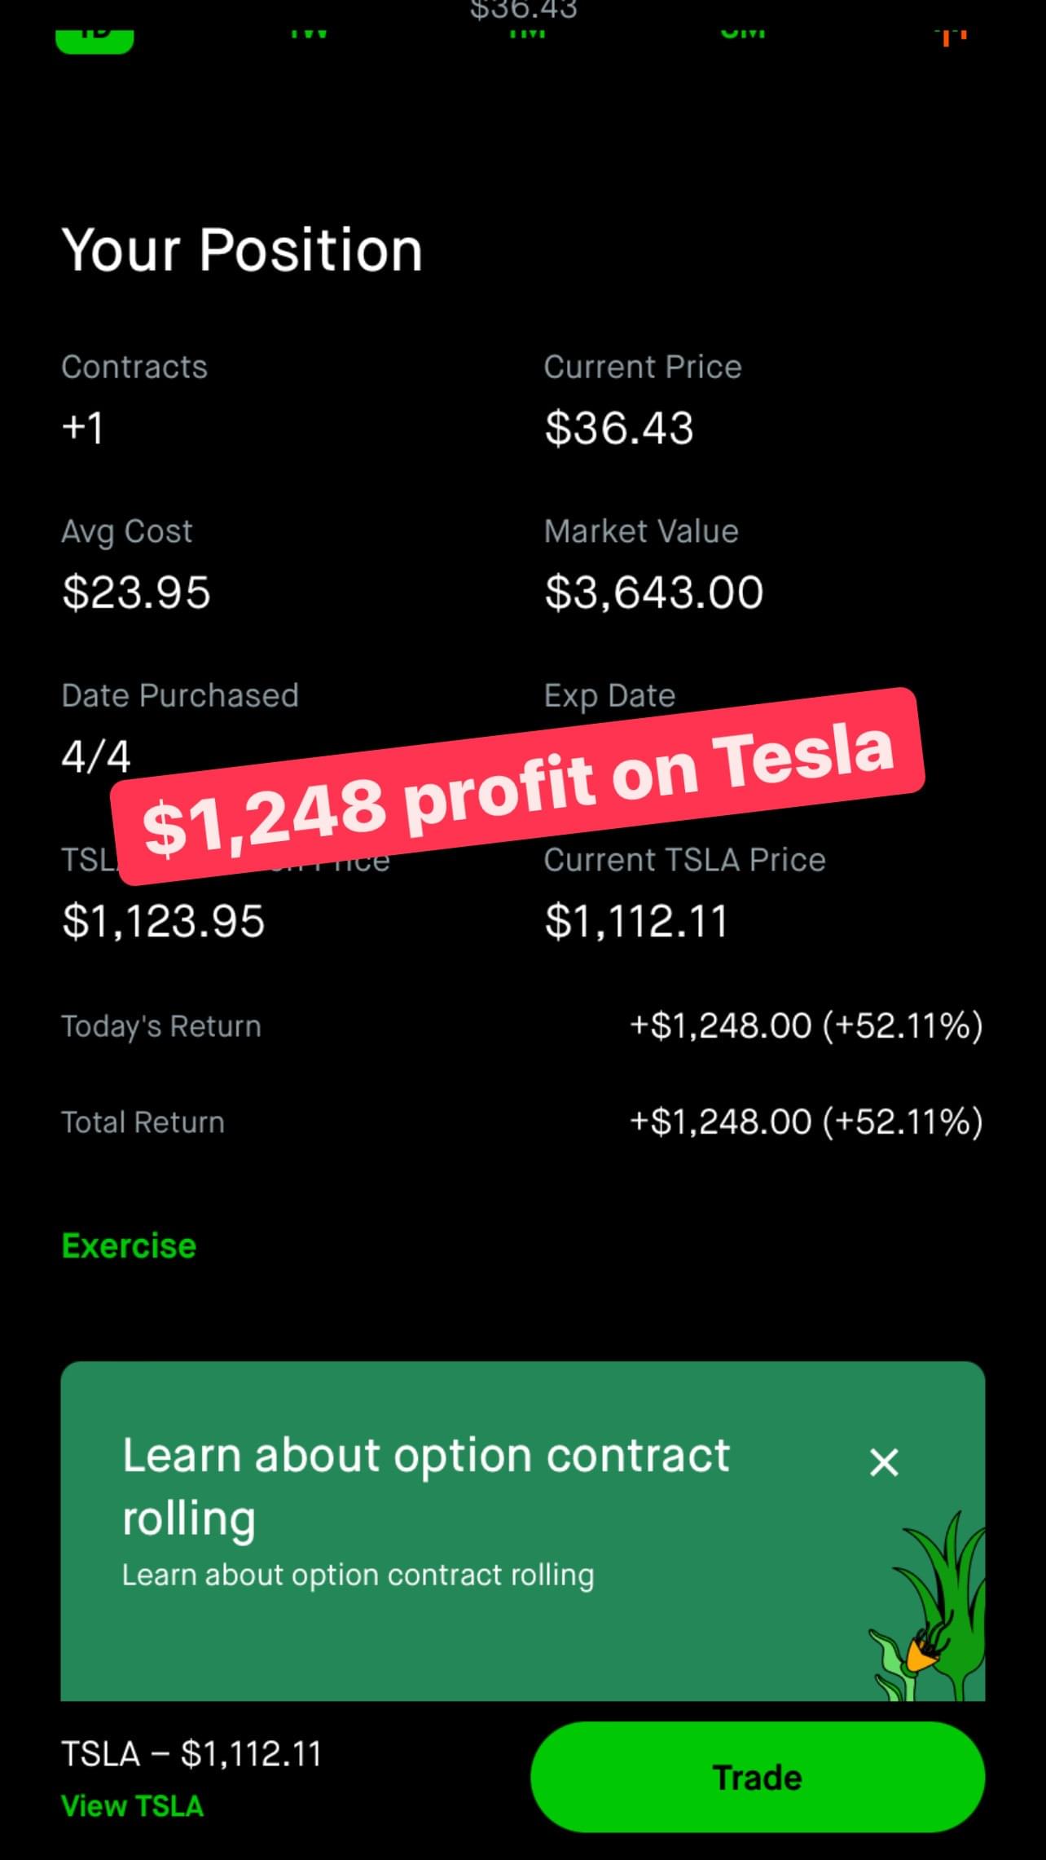The width and height of the screenshot is (1046, 1860).
Task: Tap the $3,643.00 Market Value figure
Action: (x=653, y=593)
